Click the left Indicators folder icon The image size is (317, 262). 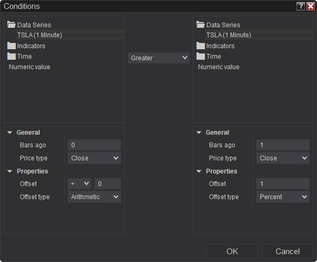pos(12,46)
